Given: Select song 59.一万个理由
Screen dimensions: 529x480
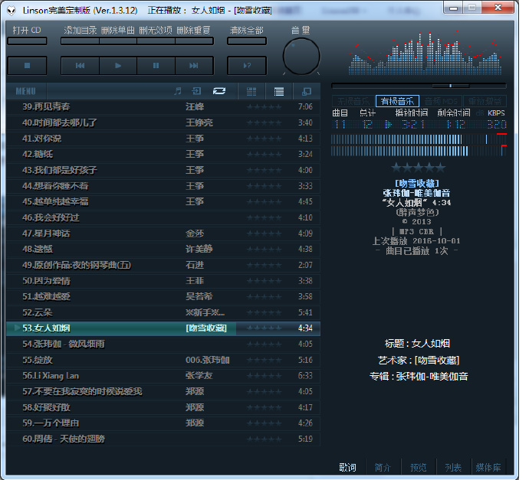Looking at the screenshot, I should [x=163, y=423].
